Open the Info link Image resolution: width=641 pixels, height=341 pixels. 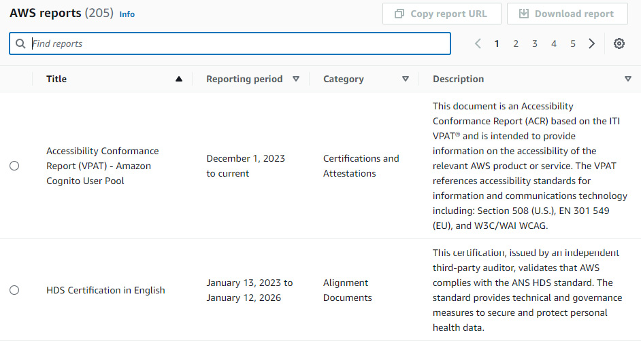(127, 14)
